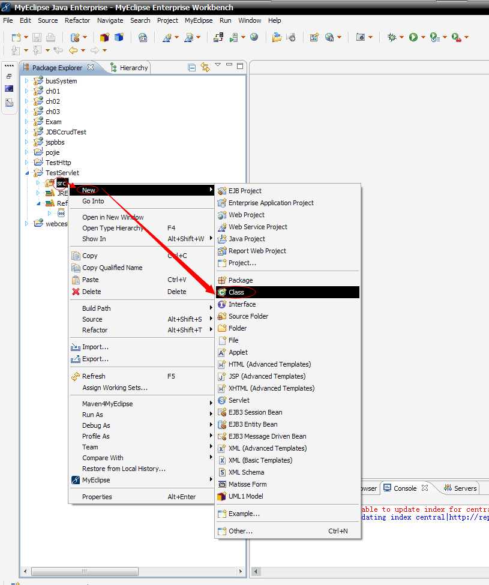
Task: Expand the JDBCcrudTest project node
Action: pos(26,131)
